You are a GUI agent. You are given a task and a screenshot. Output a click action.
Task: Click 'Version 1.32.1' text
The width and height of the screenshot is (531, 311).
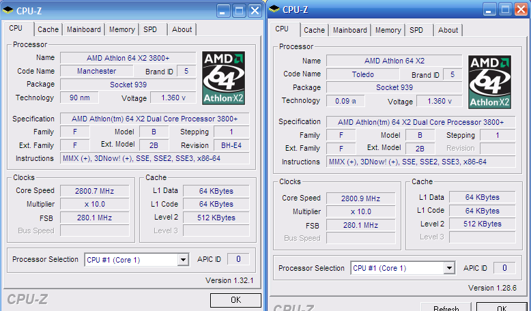point(229,280)
